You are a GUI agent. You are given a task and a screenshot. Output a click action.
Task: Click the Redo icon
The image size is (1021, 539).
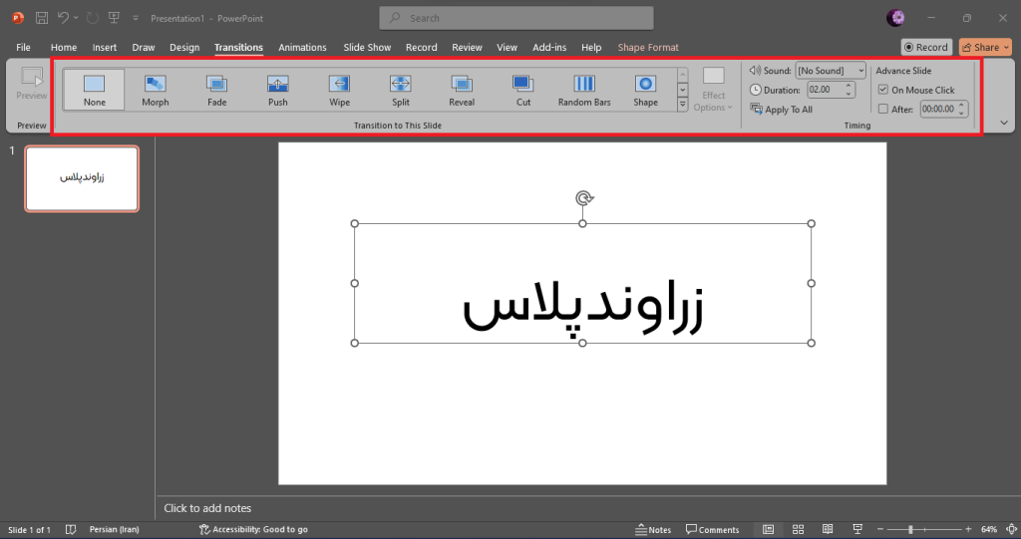click(93, 18)
